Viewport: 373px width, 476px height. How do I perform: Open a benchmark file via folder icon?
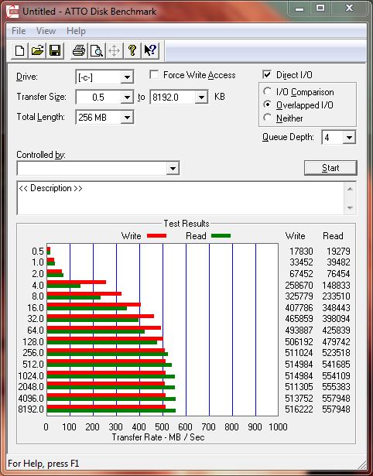pos(37,50)
